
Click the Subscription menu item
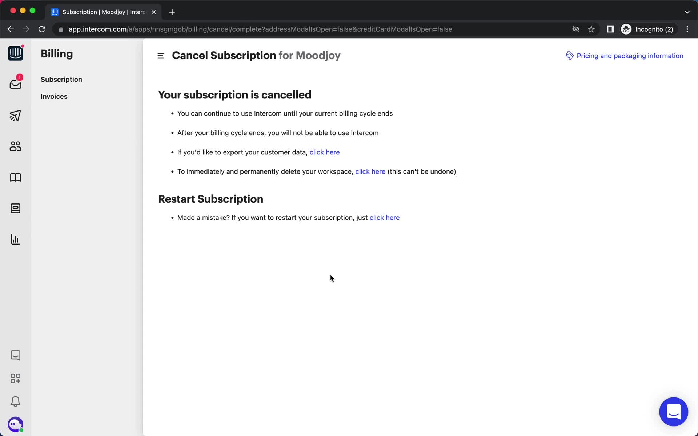(62, 79)
